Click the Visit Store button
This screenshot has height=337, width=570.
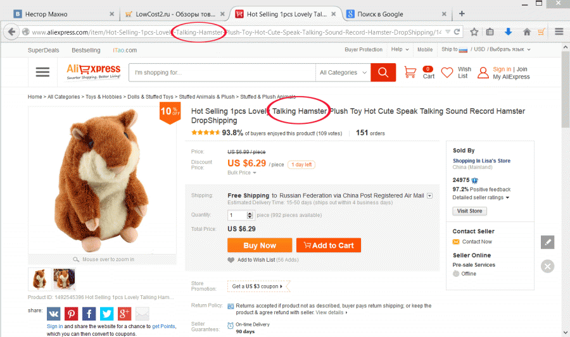pos(469,211)
